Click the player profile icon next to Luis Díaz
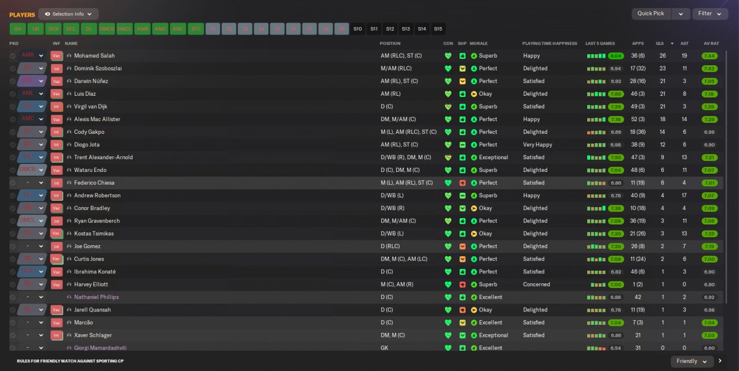 pos(69,94)
